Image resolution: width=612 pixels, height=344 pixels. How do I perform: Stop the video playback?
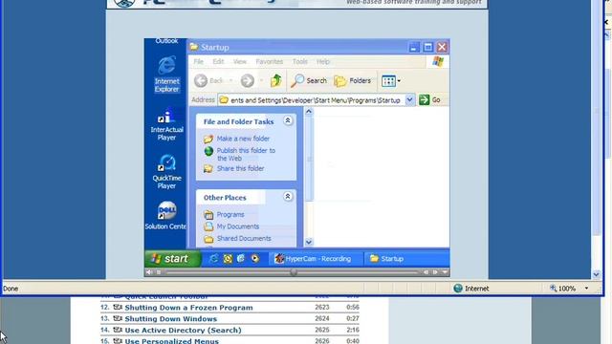click(x=159, y=272)
